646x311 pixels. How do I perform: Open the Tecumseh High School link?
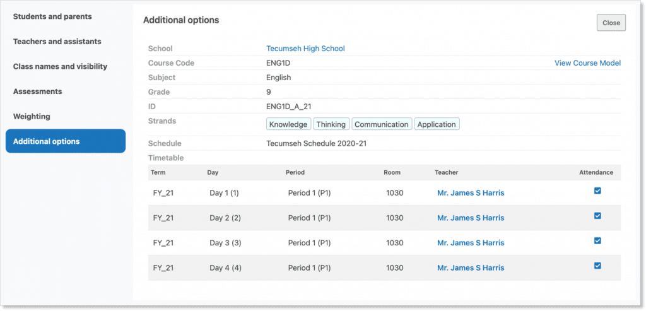(x=305, y=49)
